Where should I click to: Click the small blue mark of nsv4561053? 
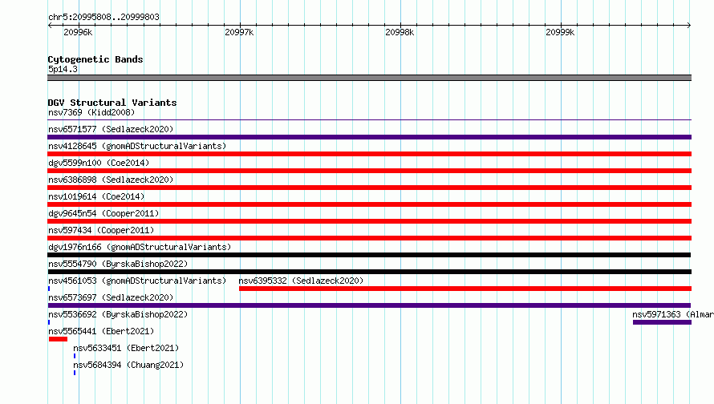click(x=49, y=289)
